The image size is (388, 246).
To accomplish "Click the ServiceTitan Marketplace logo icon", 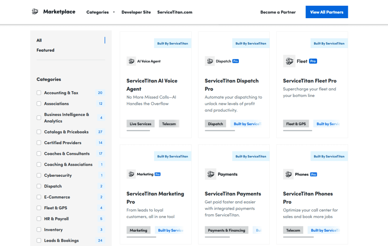I will pyautogui.click(x=35, y=12).
